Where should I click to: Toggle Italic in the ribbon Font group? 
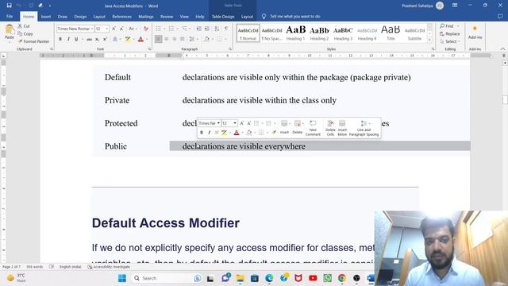pos(68,39)
